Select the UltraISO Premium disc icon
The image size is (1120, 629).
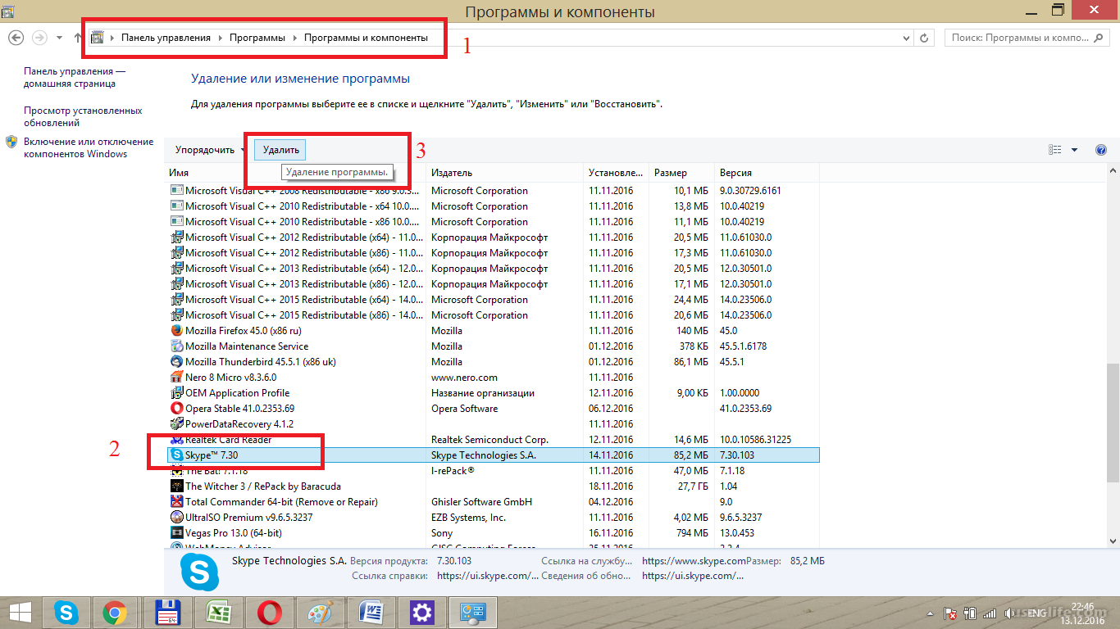point(176,518)
